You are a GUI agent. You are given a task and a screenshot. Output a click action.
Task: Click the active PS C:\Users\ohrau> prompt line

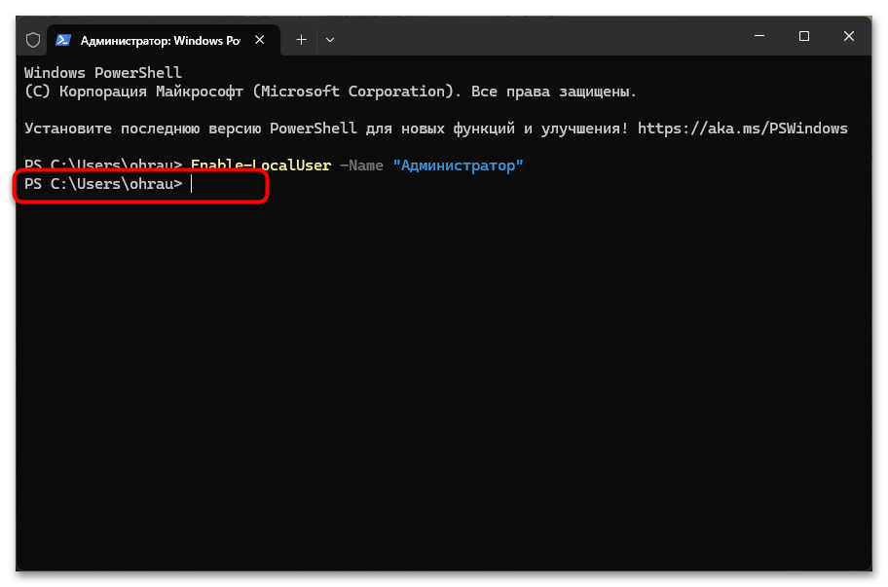pyautogui.click(x=103, y=184)
